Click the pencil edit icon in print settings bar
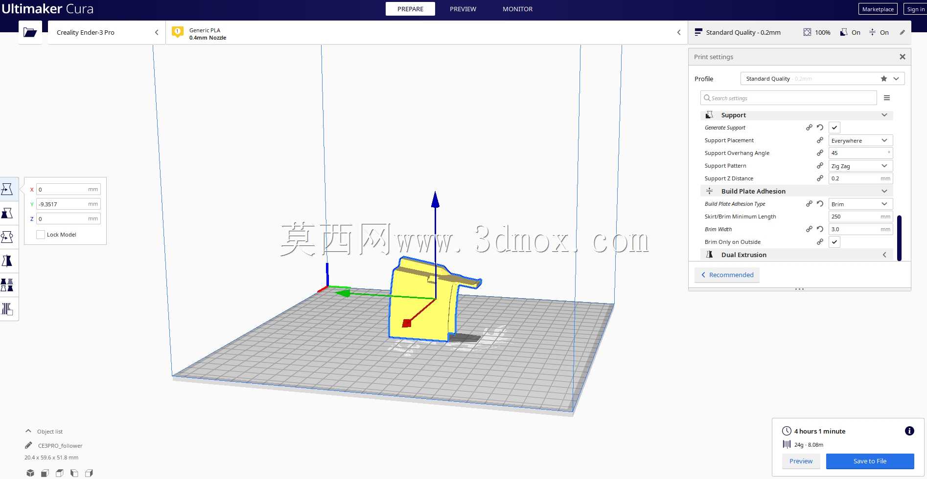 [x=902, y=32]
